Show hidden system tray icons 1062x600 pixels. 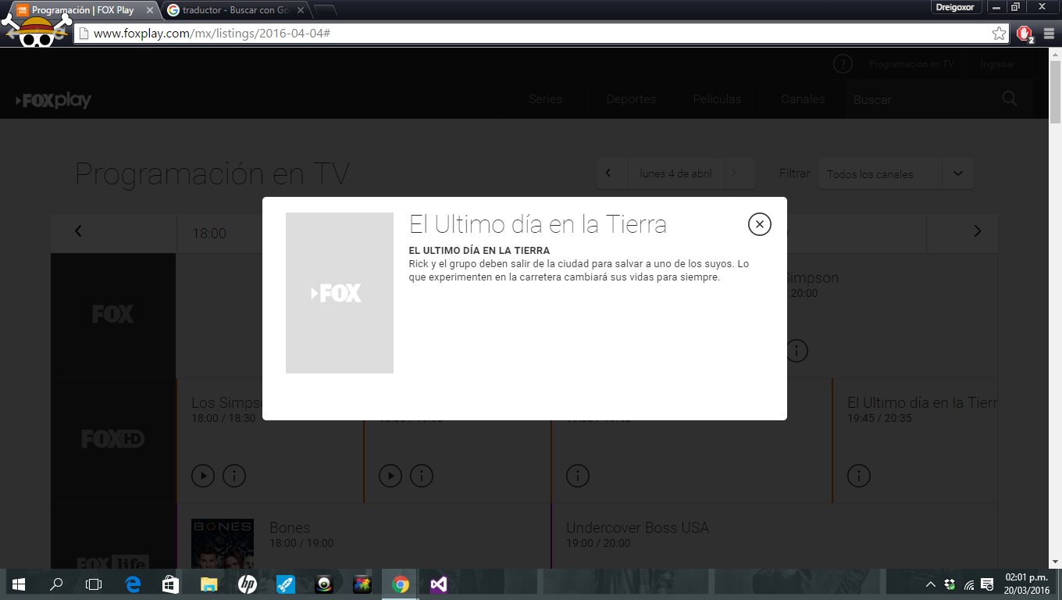click(x=930, y=584)
